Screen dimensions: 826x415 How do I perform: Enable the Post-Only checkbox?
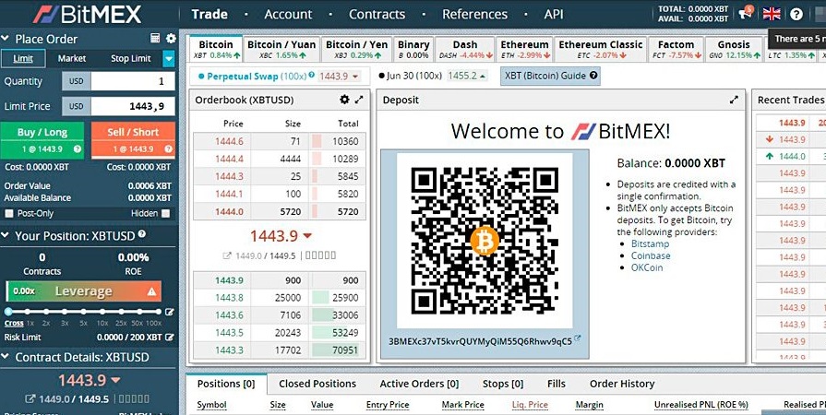9,213
